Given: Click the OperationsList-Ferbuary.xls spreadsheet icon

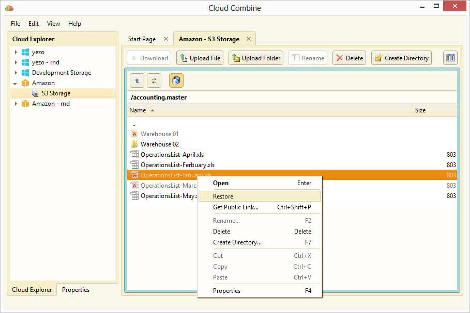Looking at the screenshot, I should point(134,164).
